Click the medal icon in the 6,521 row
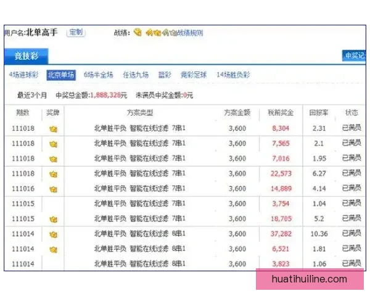The width and height of the screenshot is (370, 296). pyautogui.click(x=53, y=250)
